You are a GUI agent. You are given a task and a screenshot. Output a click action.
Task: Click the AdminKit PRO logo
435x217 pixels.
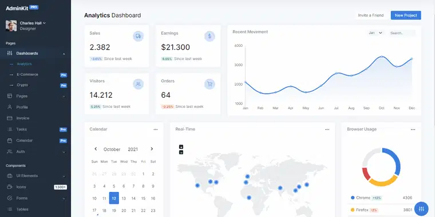(22, 8)
